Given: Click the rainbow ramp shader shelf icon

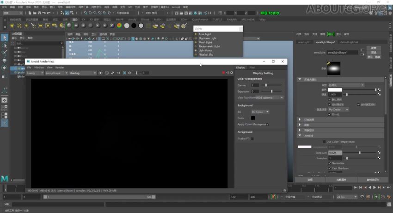Looking at the screenshot, I should point(119,25).
